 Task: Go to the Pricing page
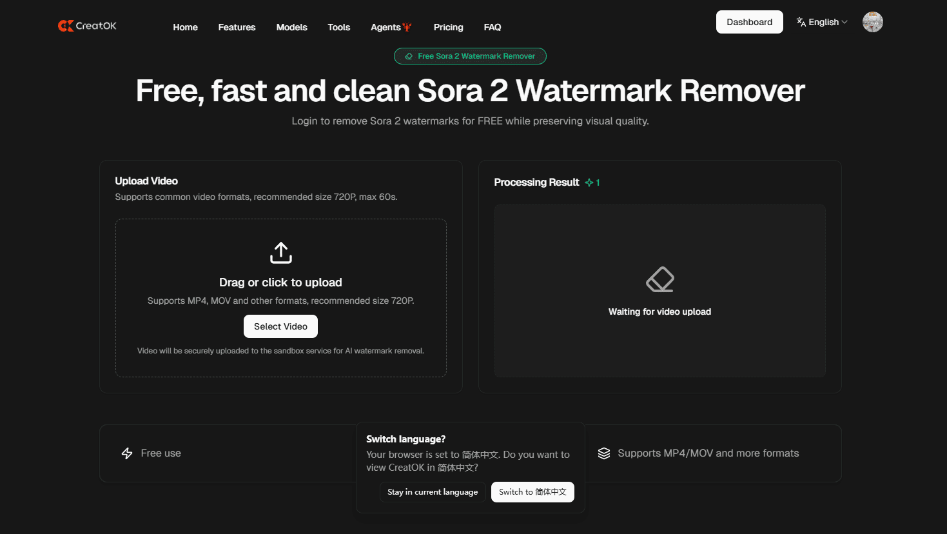448,27
